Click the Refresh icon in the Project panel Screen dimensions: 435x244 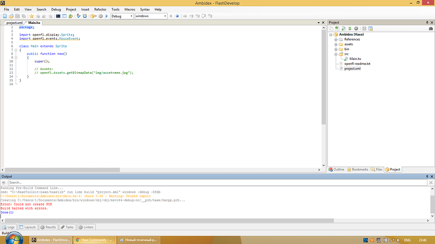pyautogui.click(x=350, y=28)
